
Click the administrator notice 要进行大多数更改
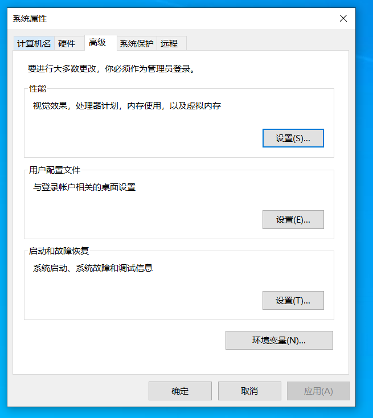pos(112,69)
